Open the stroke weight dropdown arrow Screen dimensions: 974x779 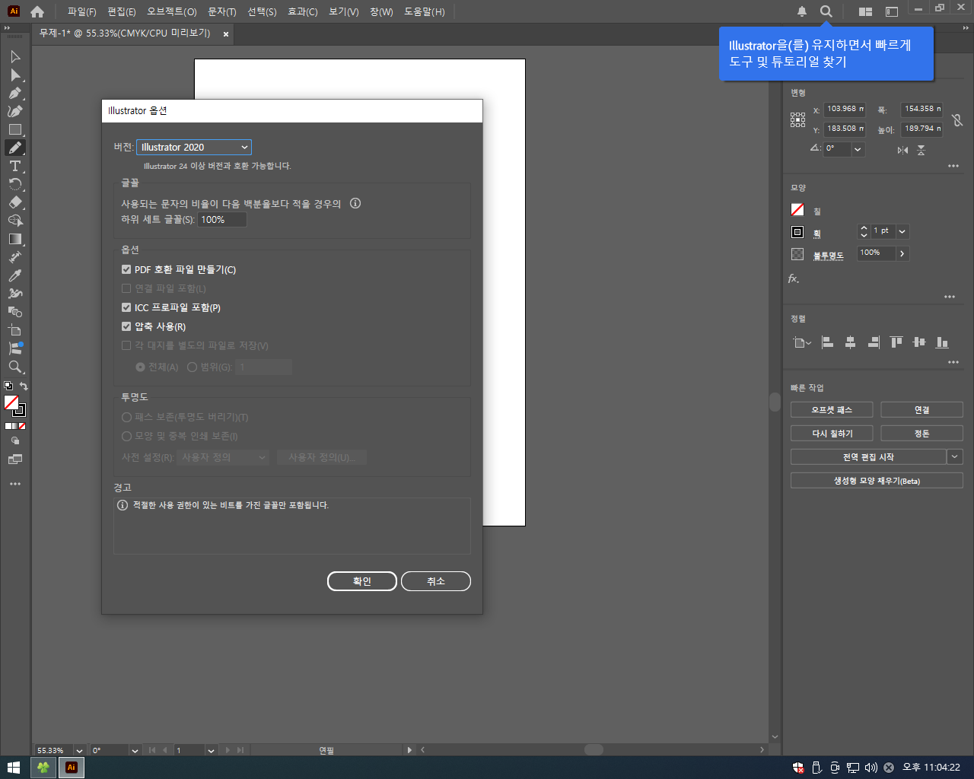pos(902,231)
